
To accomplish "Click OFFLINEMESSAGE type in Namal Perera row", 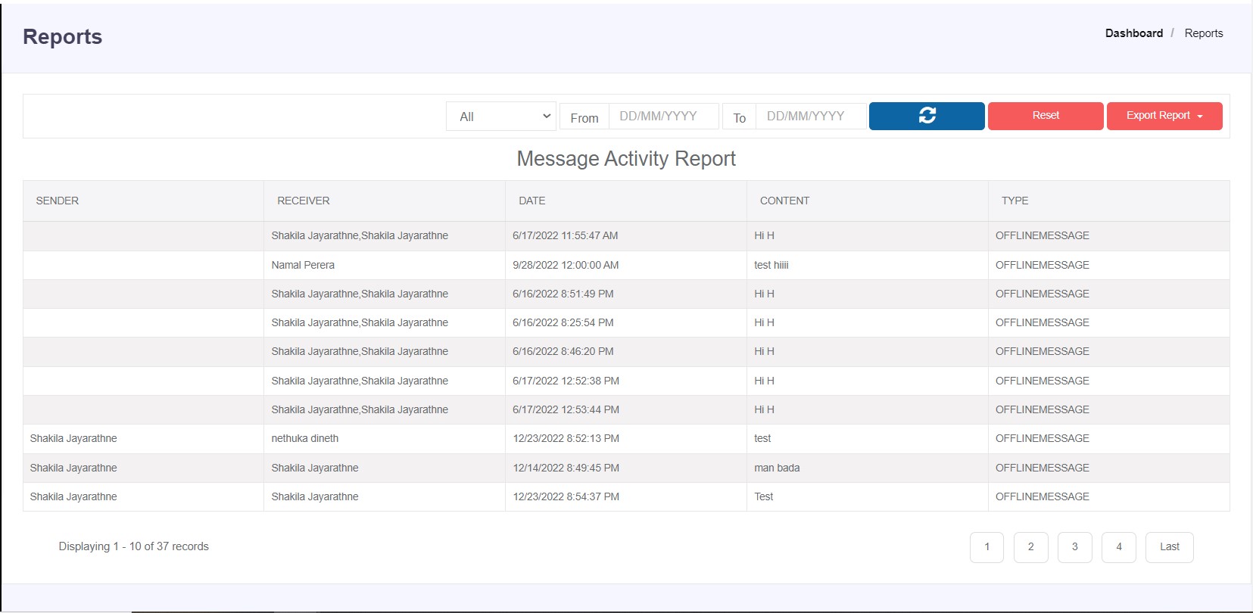I will (x=1043, y=265).
